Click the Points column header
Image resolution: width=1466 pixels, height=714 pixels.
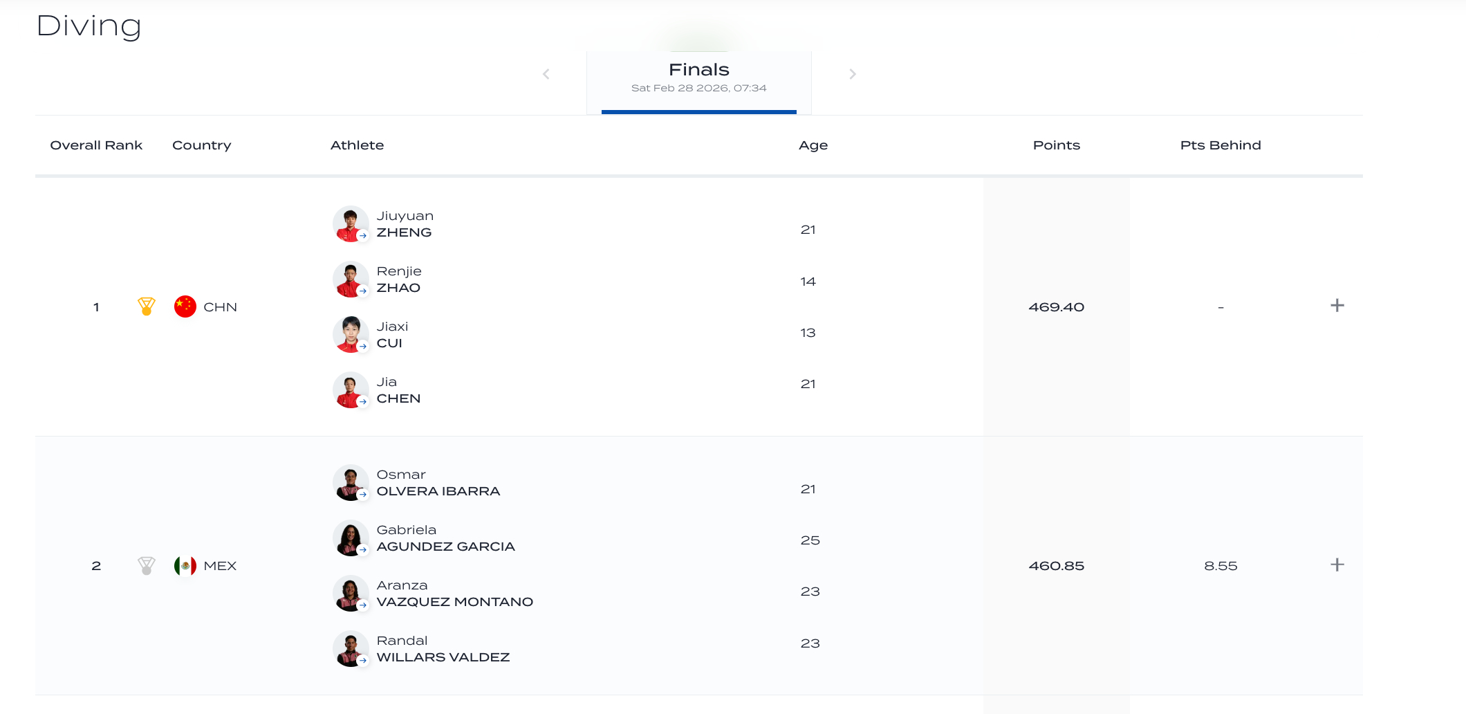(1056, 145)
